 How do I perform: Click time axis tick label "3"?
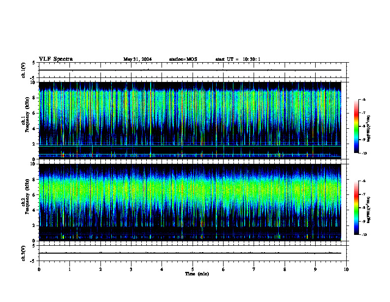coord(131,269)
